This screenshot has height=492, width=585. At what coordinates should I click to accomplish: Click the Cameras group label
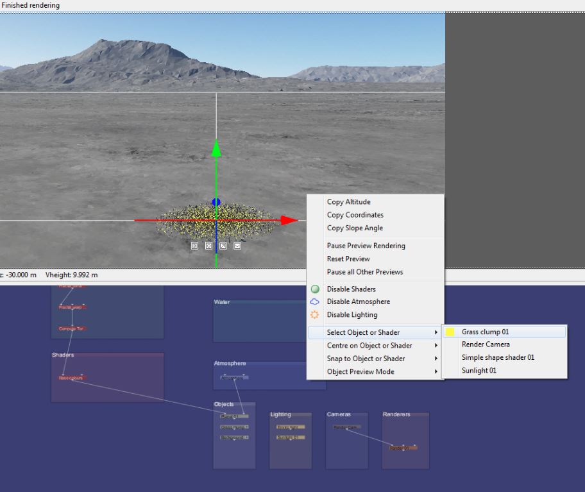(339, 414)
